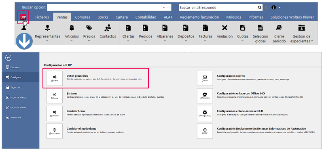Image resolution: width=322 pixels, height=149 pixels.
Task: Open the Artículos ribbon icon
Action: 72,27
